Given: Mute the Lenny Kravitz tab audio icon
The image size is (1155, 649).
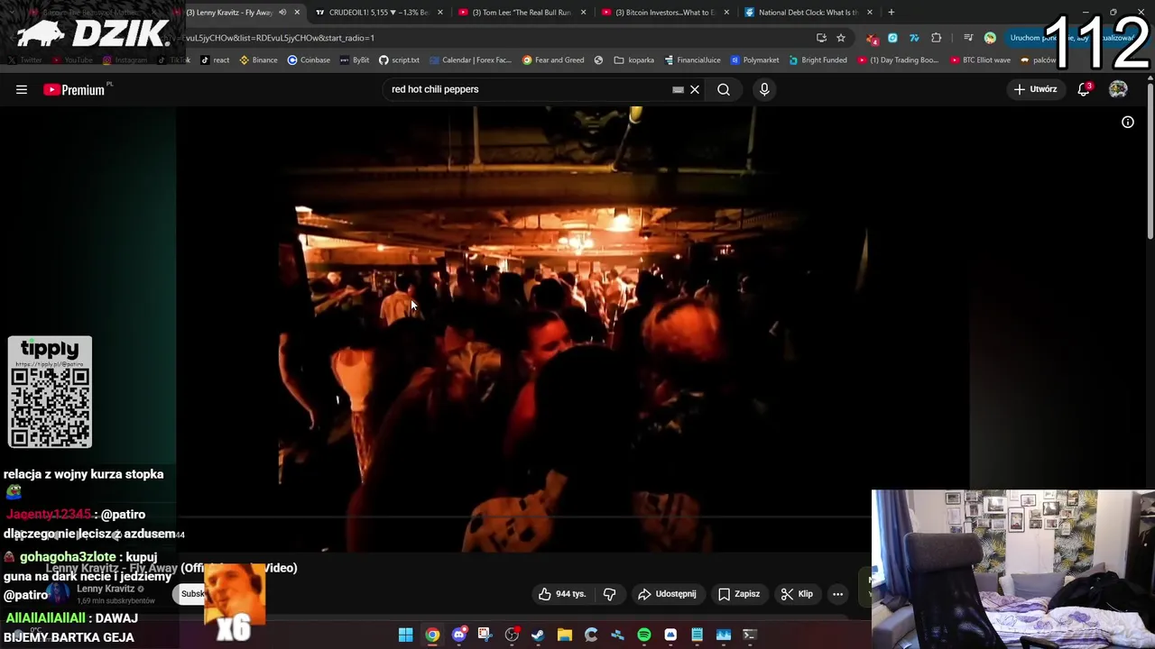Looking at the screenshot, I should (x=282, y=13).
